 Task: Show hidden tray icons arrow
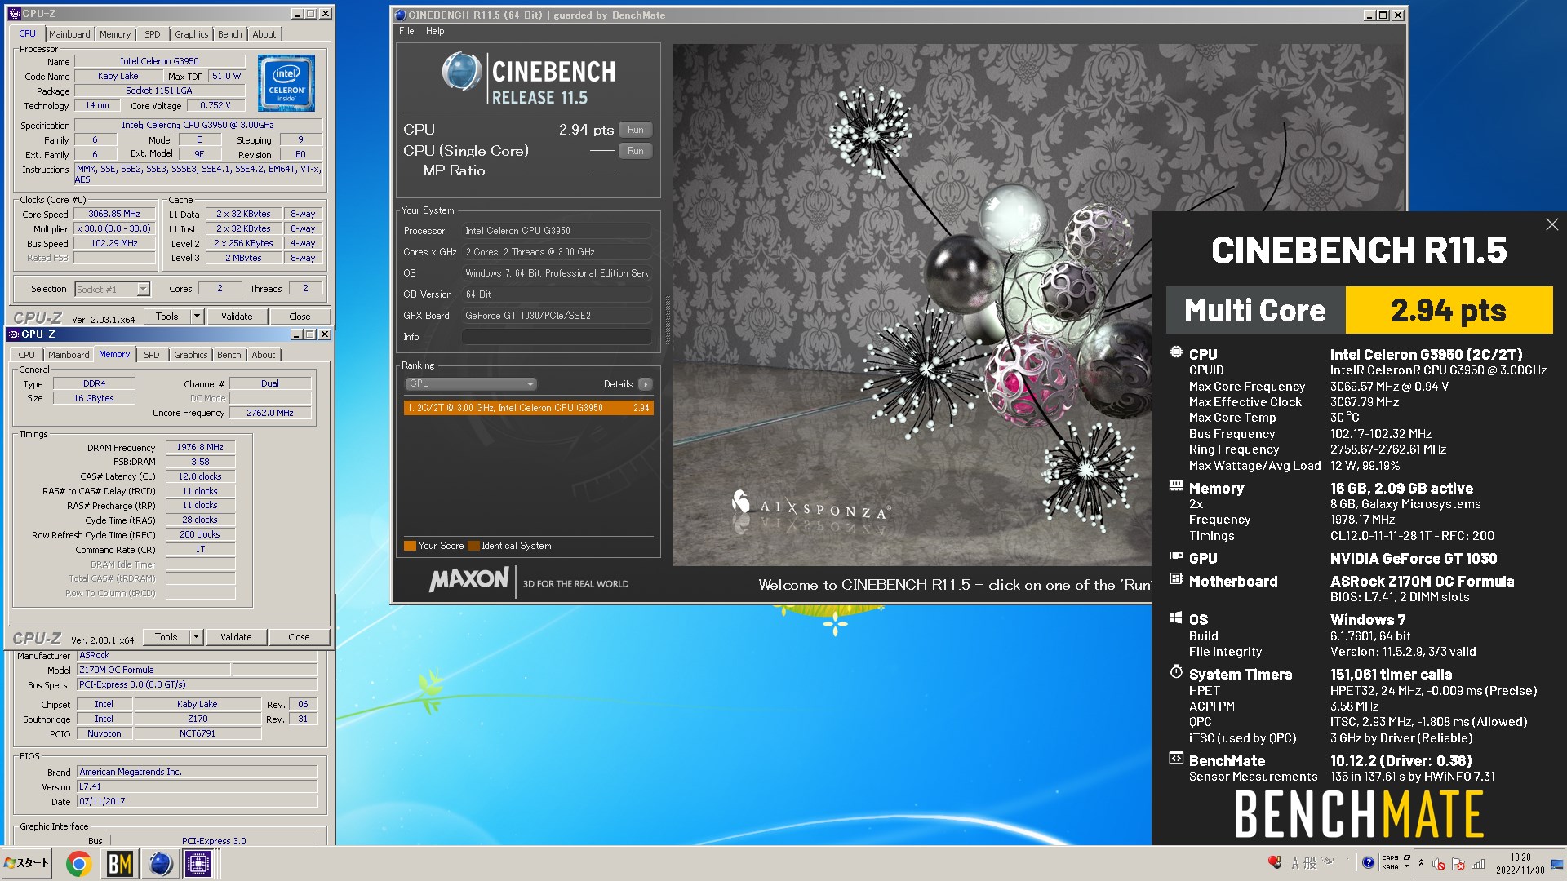[1421, 863]
